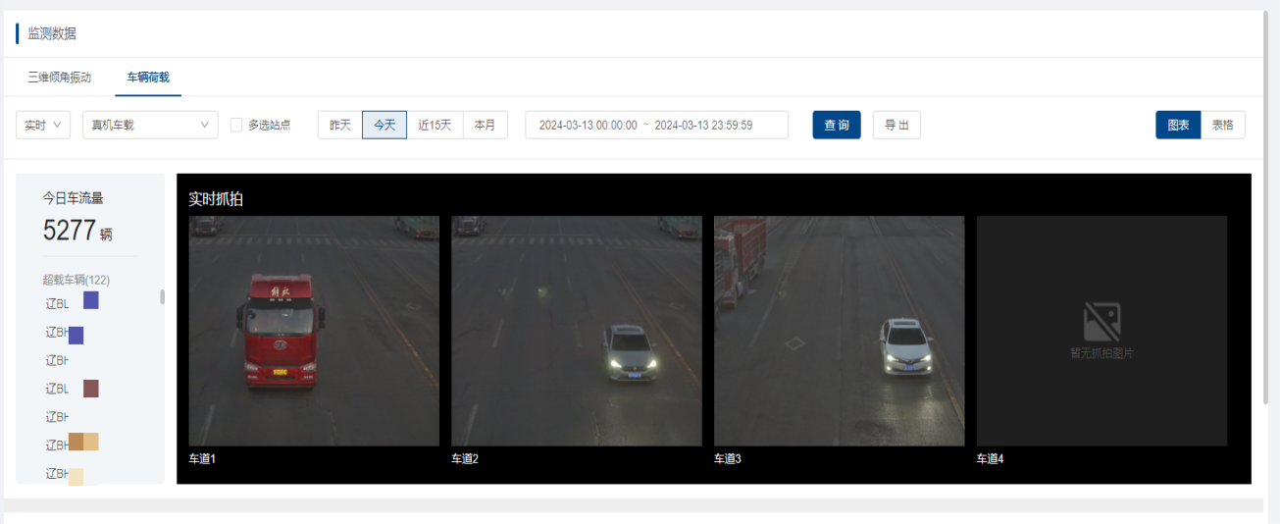This screenshot has height=524, width=1280.
Task: Enable the 多选站点 checkbox
Action: 236,125
